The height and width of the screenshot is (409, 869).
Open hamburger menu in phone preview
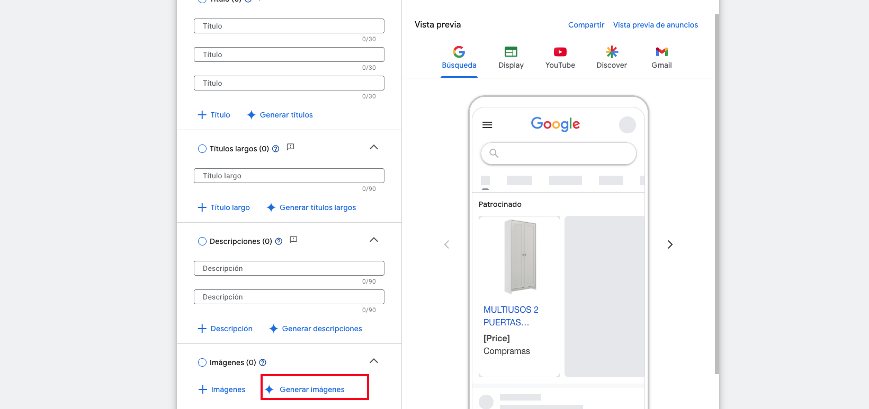[487, 125]
